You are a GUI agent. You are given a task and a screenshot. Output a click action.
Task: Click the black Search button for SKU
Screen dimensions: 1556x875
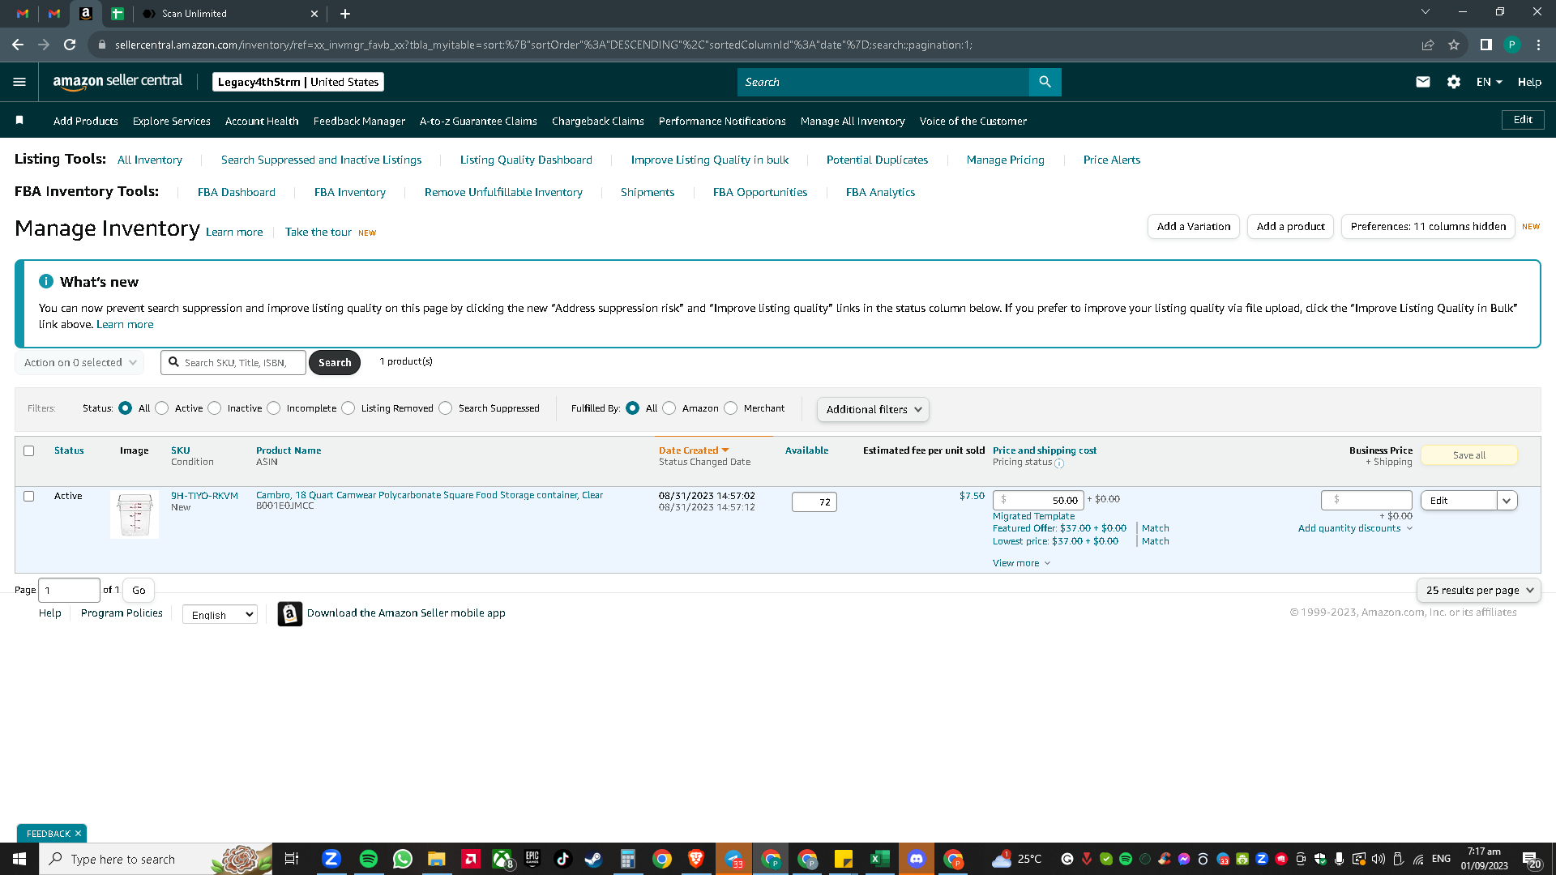pyautogui.click(x=335, y=362)
